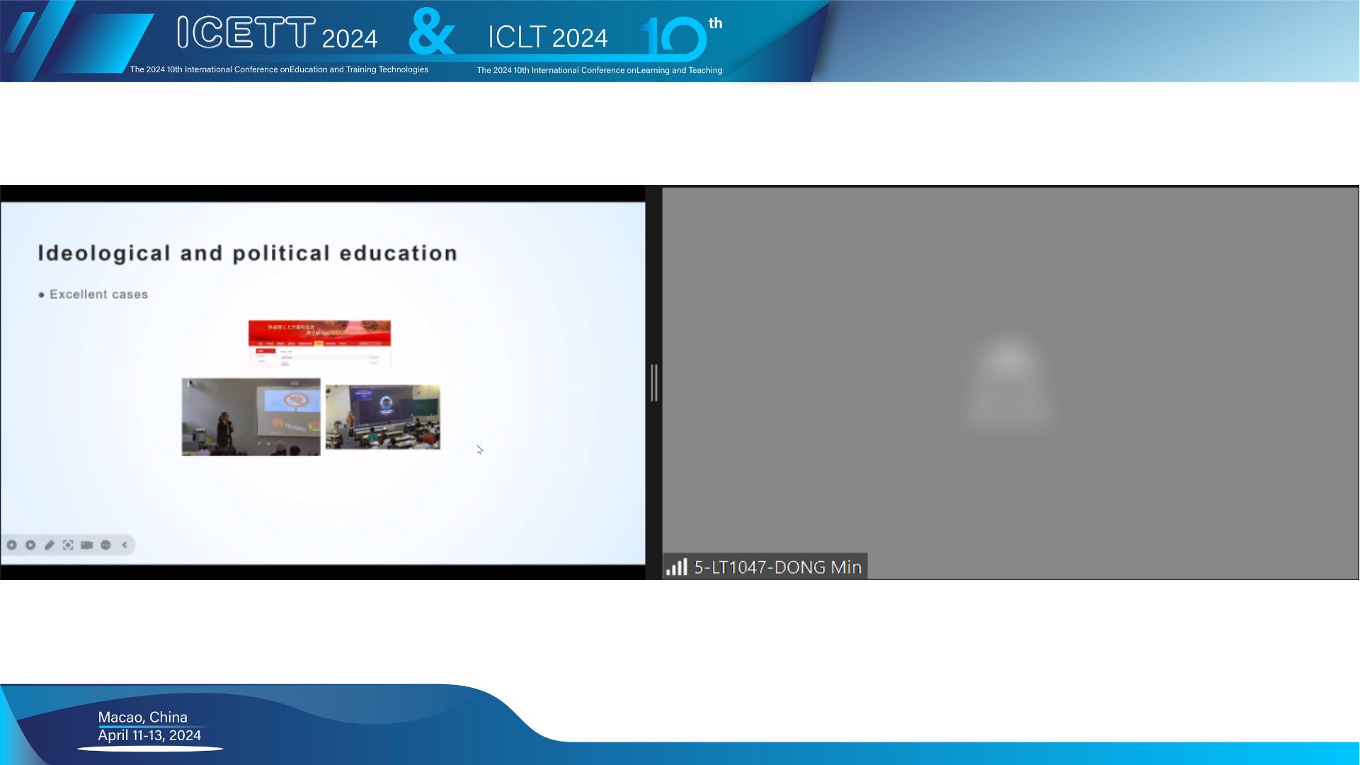Advance to the next slide
Image resolution: width=1360 pixels, height=765 pixels.
coord(30,545)
